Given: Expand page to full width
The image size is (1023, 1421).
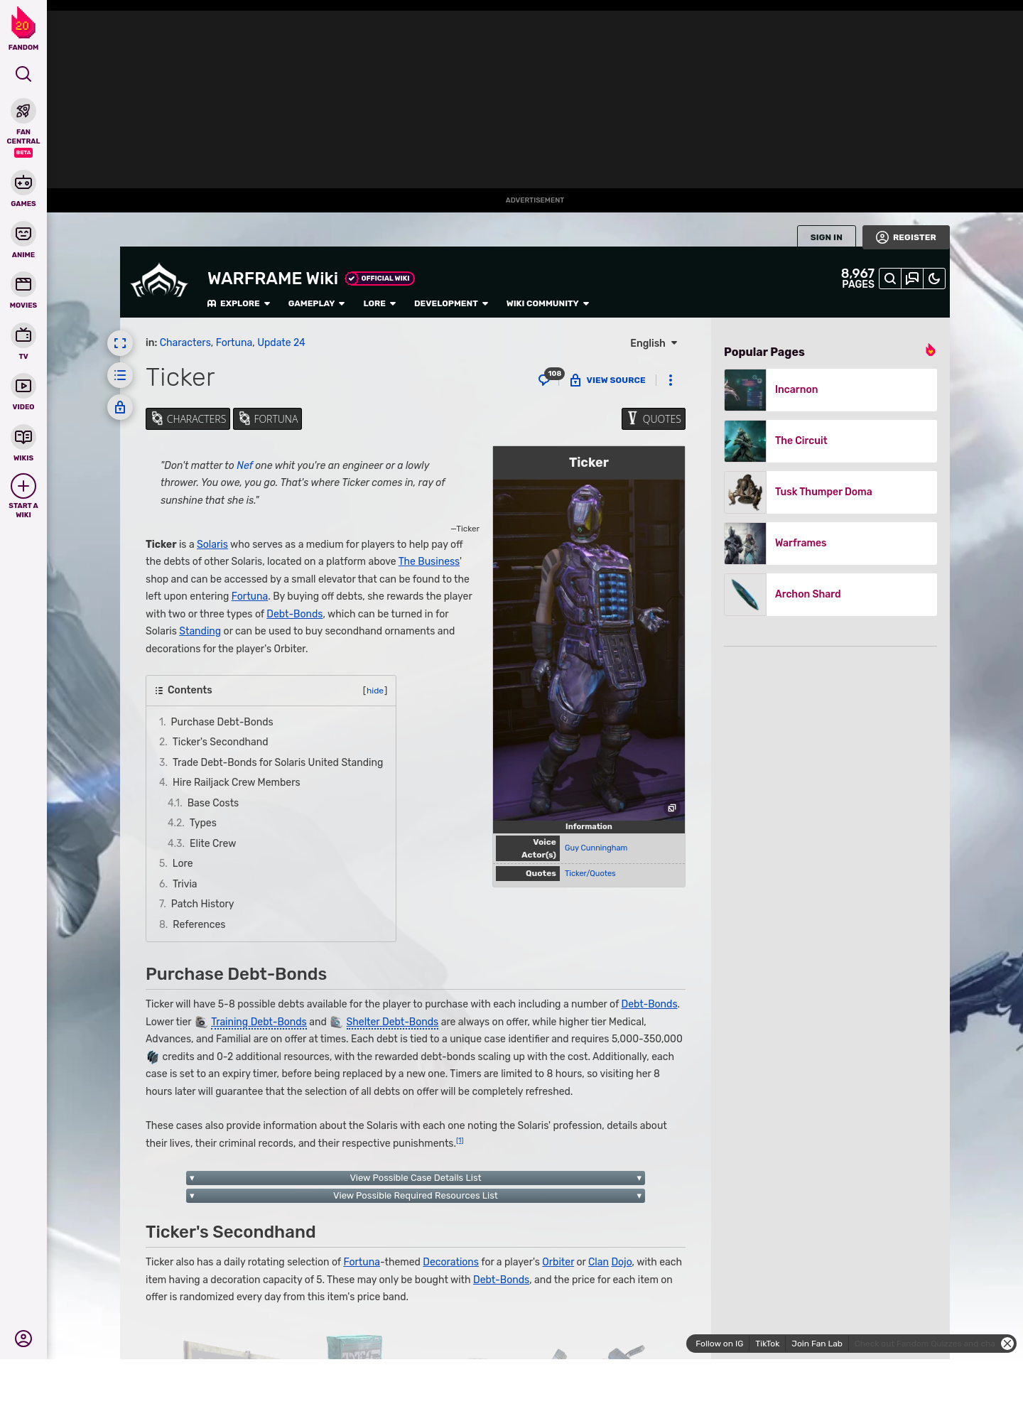Looking at the screenshot, I should click(120, 343).
